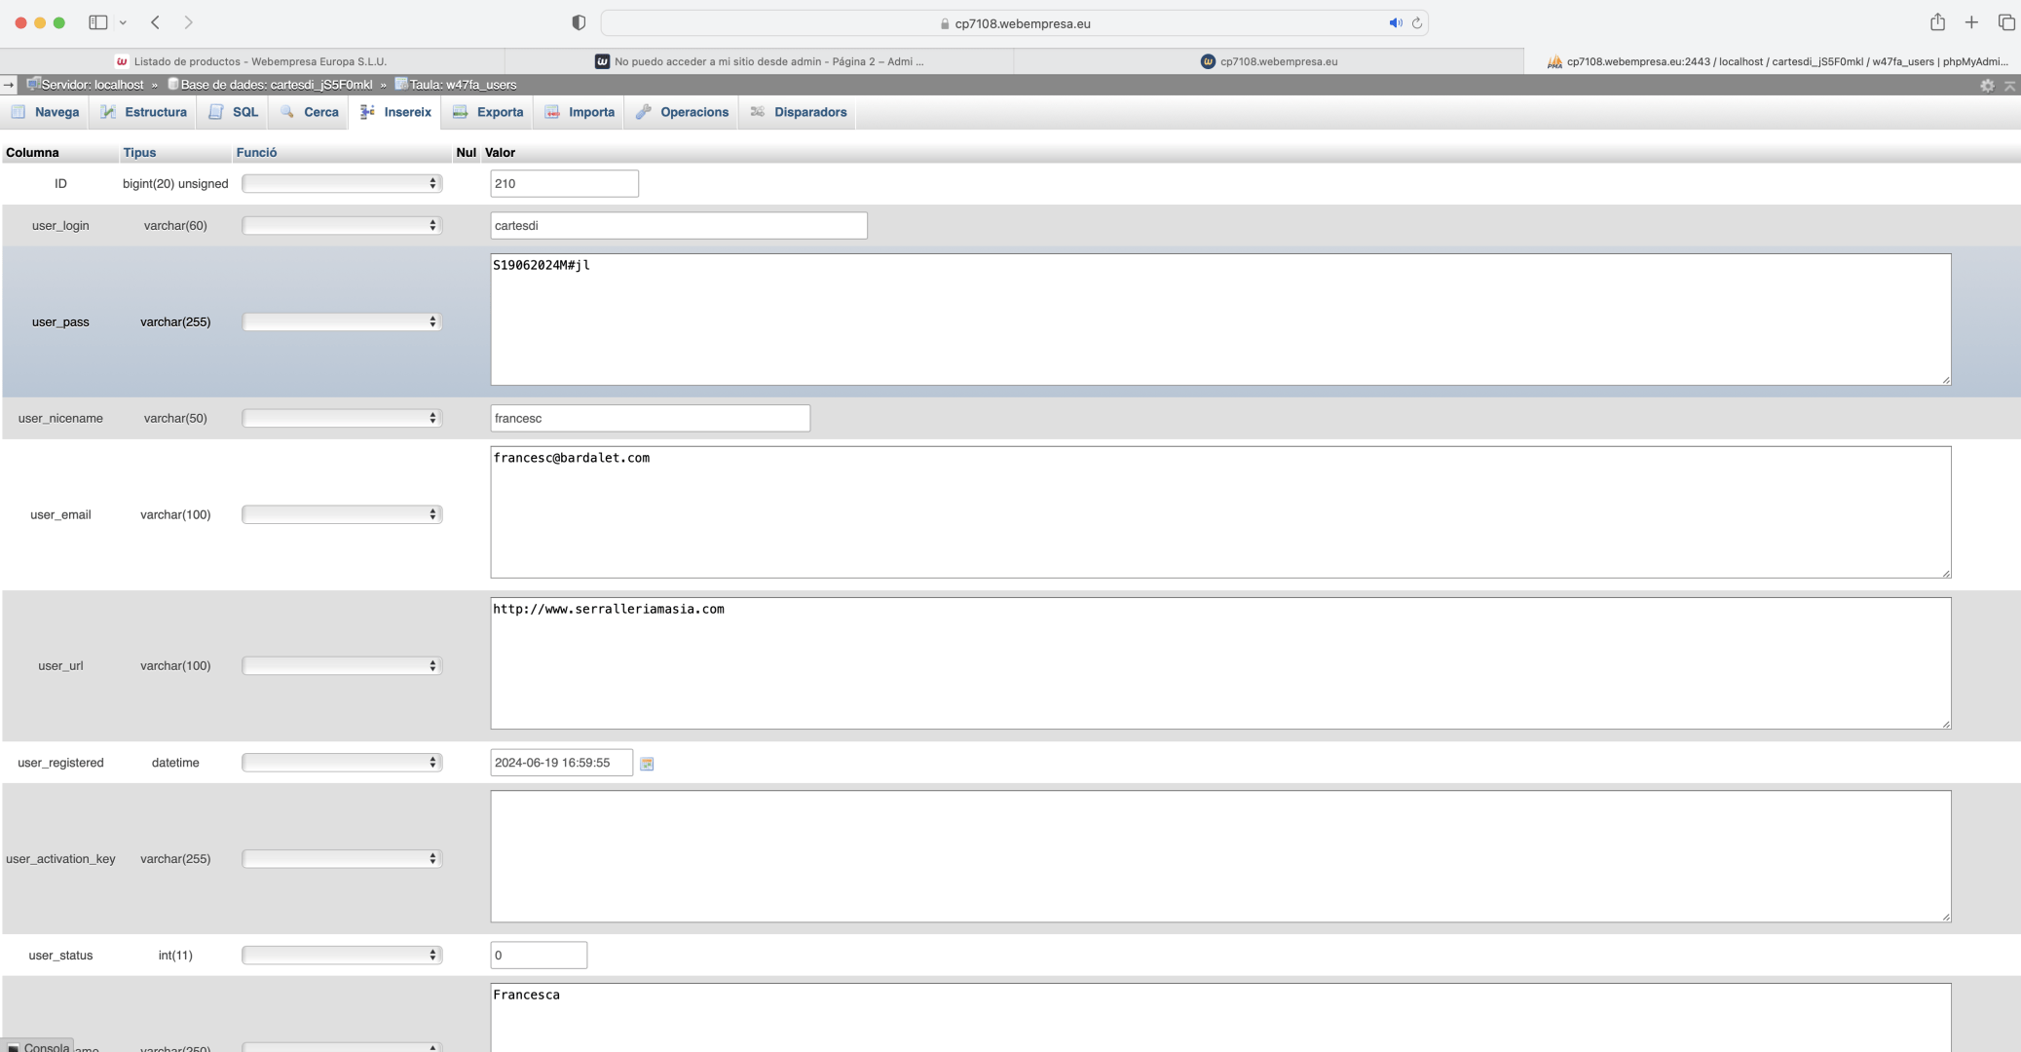The height and width of the screenshot is (1052, 2021).
Task: Click the empty user_activation_key text area
Action: (1220, 856)
